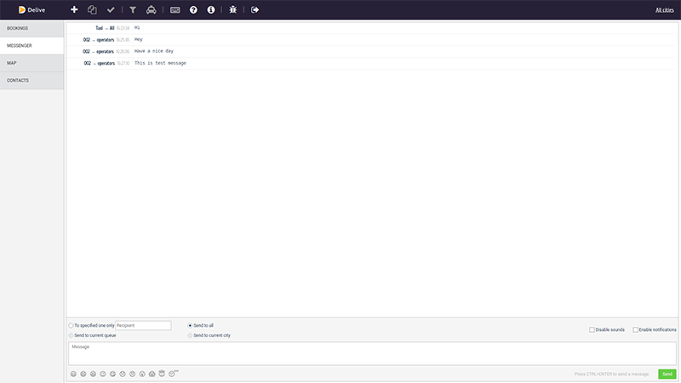Select 'Send to all' radio option
The image size is (681, 383).
[x=190, y=325]
